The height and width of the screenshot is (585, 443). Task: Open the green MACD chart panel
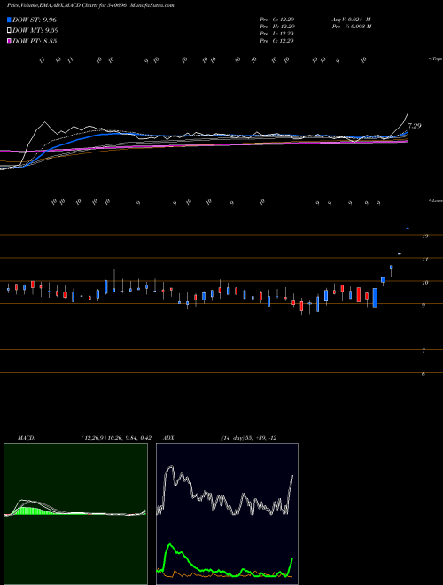75,514
